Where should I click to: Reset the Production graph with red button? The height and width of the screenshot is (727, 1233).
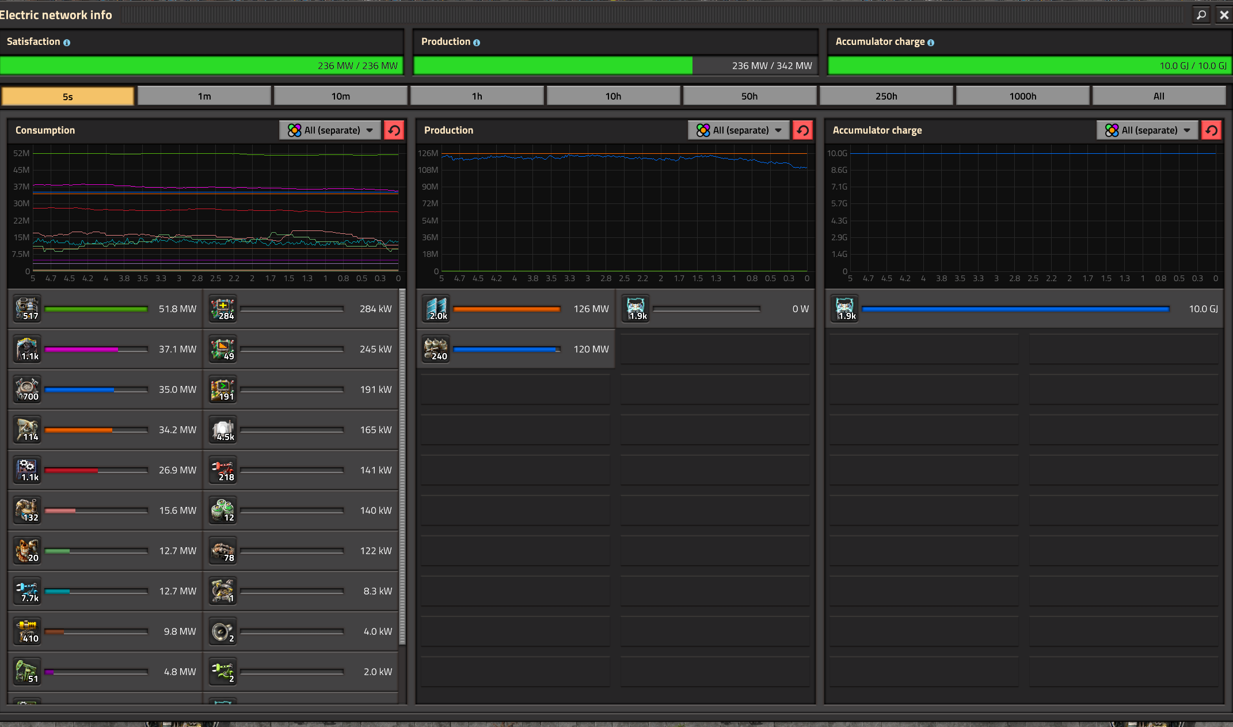803,130
